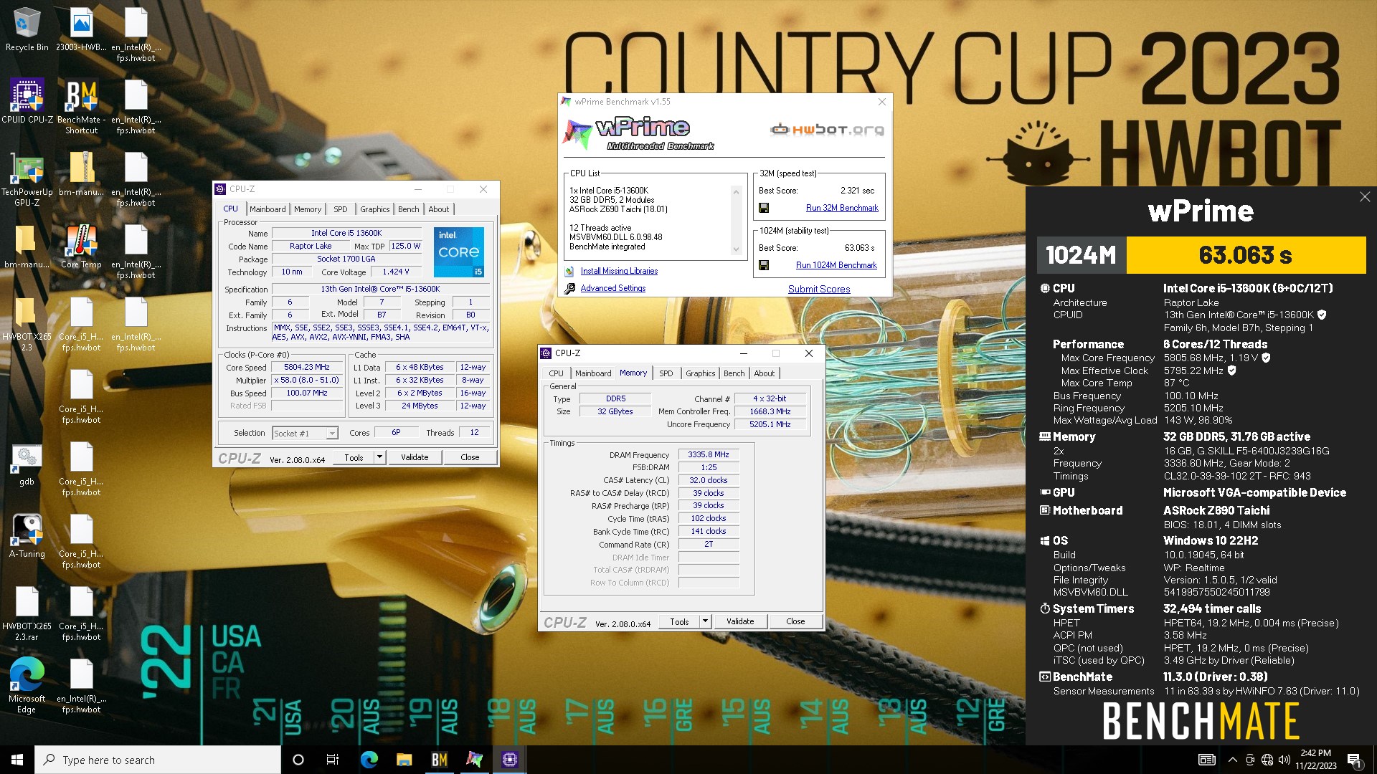1377x774 pixels.
Task: Open Socket #1 selection dropdown in CPU-Z
Action: [x=305, y=433]
